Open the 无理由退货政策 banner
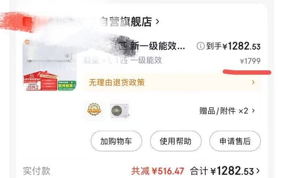286x178 pixels. click(x=172, y=82)
